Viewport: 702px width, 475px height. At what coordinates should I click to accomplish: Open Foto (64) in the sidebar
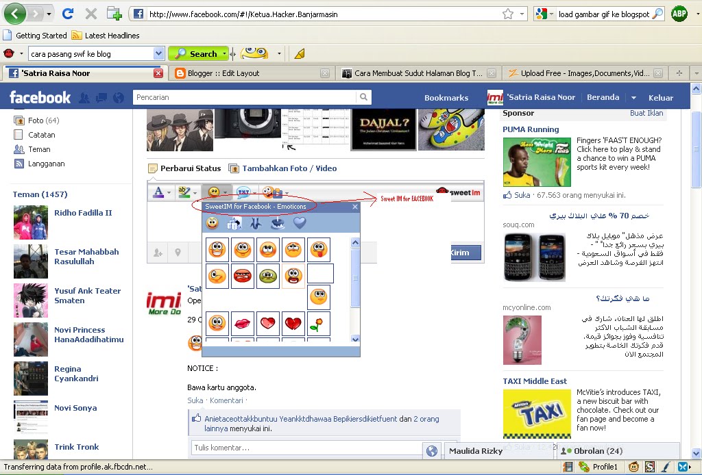coord(37,120)
